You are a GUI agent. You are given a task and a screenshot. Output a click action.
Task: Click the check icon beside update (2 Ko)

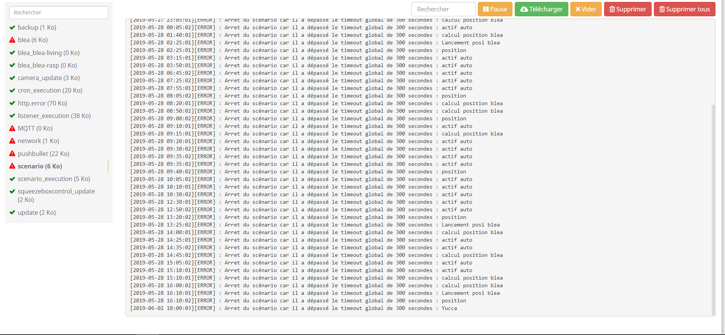12,212
